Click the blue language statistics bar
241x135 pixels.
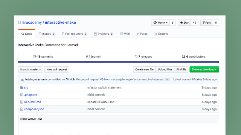[x=119, y=62]
